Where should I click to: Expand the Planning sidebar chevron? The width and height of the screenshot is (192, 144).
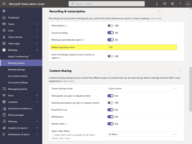point(37,121)
